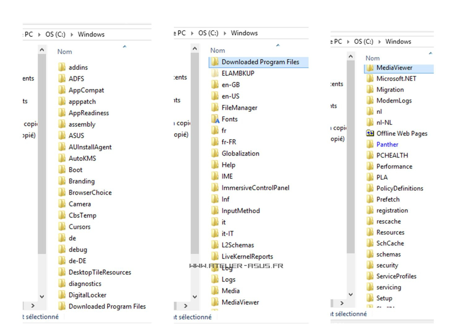This screenshot has height=334, width=473.
Task: Click the Camera folder icon
Action: (62, 204)
